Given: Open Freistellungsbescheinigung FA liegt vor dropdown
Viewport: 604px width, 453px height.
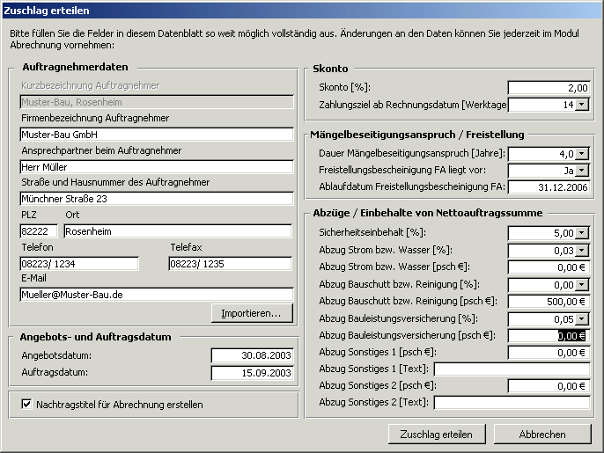Looking at the screenshot, I should coord(581,171).
